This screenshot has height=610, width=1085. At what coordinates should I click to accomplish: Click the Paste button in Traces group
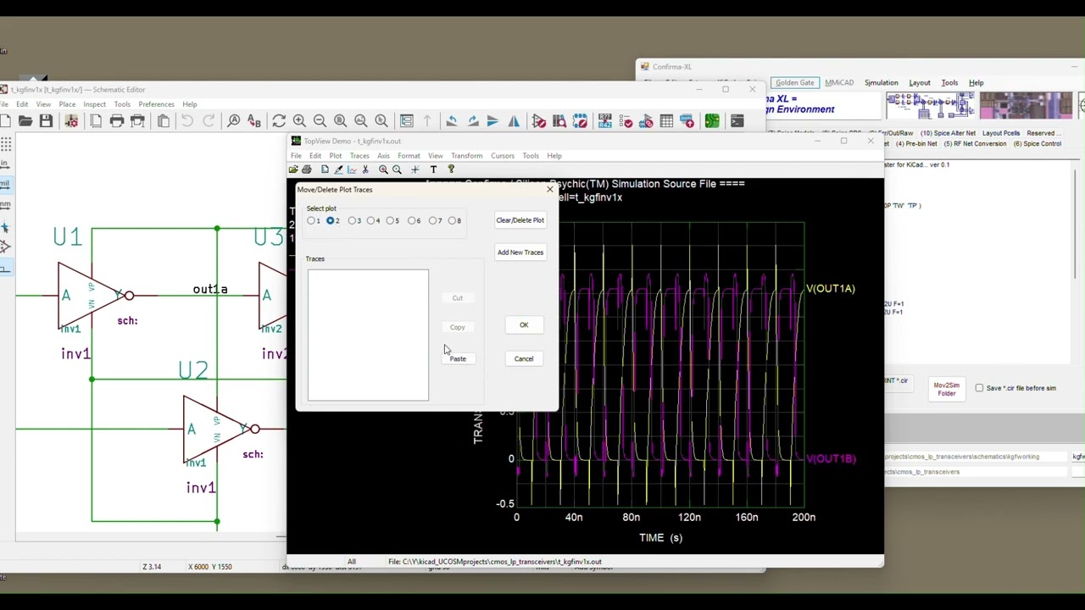tap(458, 359)
